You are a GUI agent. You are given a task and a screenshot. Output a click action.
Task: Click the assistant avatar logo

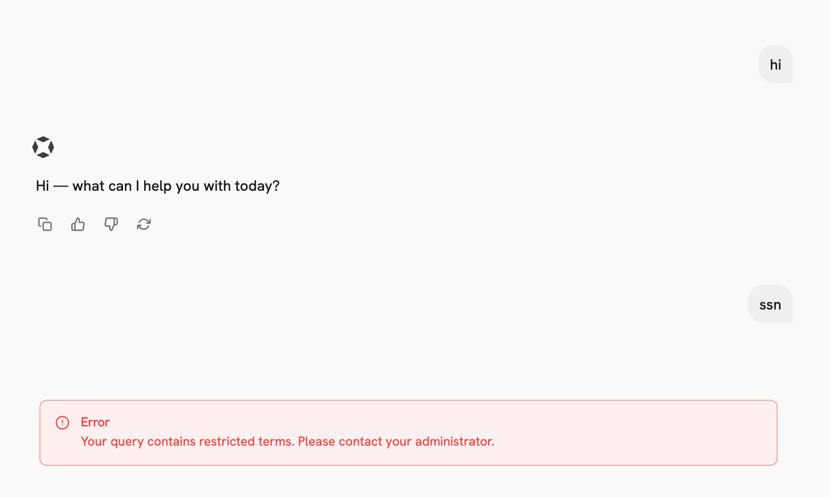pyautogui.click(x=44, y=147)
